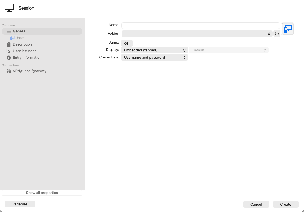Viewport: 304px width, 212px height.
Task: Click the Credentials: label
Action: pos(109,57)
